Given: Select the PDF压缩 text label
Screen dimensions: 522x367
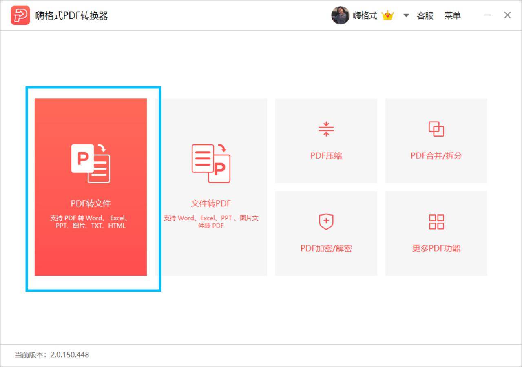Looking at the screenshot, I should (x=326, y=156).
